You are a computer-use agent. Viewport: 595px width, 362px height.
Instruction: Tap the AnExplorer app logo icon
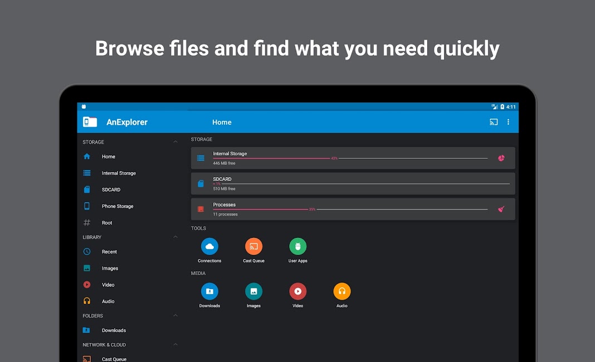[90, 122]
